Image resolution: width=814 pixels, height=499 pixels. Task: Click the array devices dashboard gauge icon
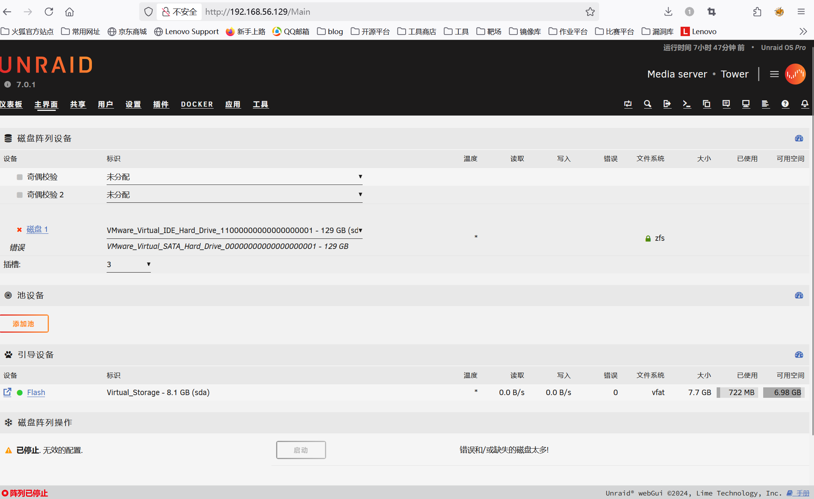[799, 138]
